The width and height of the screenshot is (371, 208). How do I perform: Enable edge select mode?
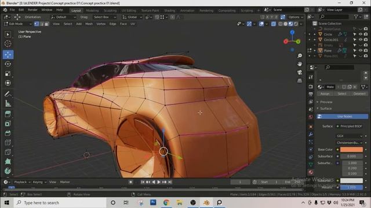click(x=42, y=24)
